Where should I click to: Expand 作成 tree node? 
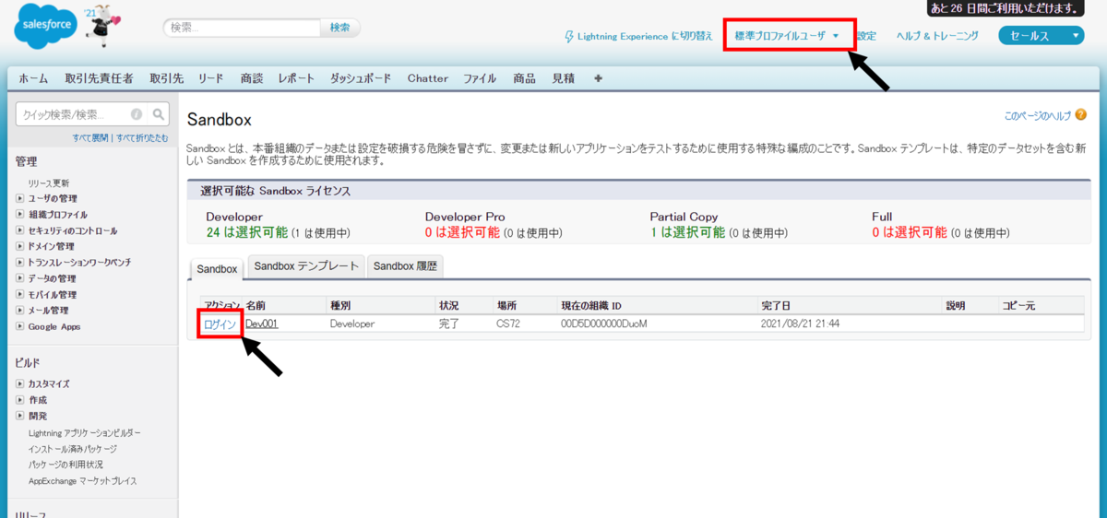click(20, 400)
